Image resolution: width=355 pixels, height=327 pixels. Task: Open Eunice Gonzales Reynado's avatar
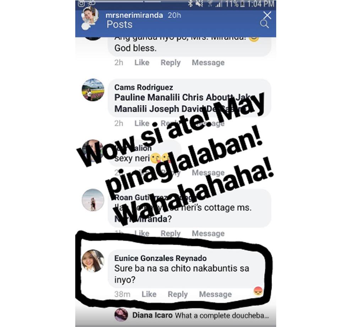[93, 261]
